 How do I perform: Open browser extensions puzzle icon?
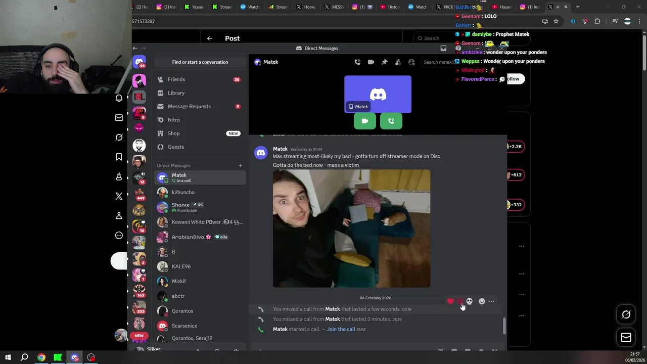coord(597,21)
